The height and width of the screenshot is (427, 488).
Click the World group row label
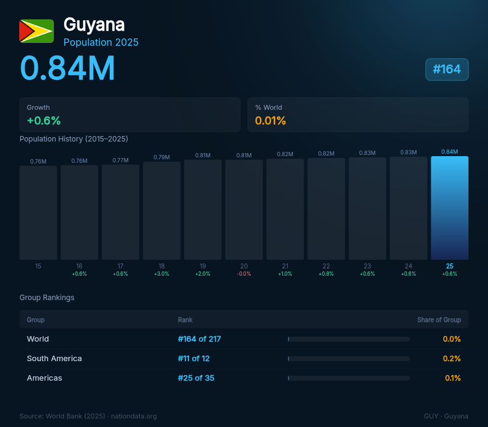tap(38, 339)
